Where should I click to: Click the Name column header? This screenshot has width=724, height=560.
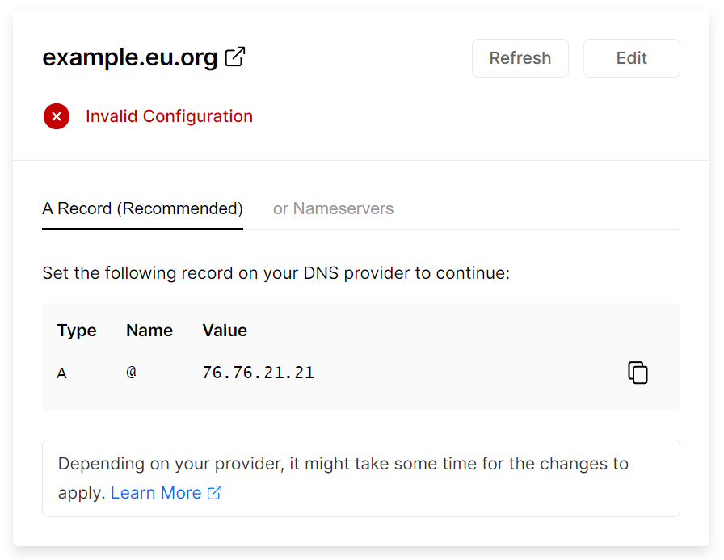coord(149,331)
